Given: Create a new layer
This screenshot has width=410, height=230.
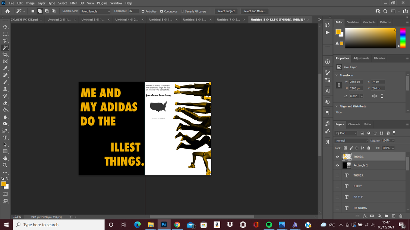Looking at the screenshot, I should click(394, 216).
